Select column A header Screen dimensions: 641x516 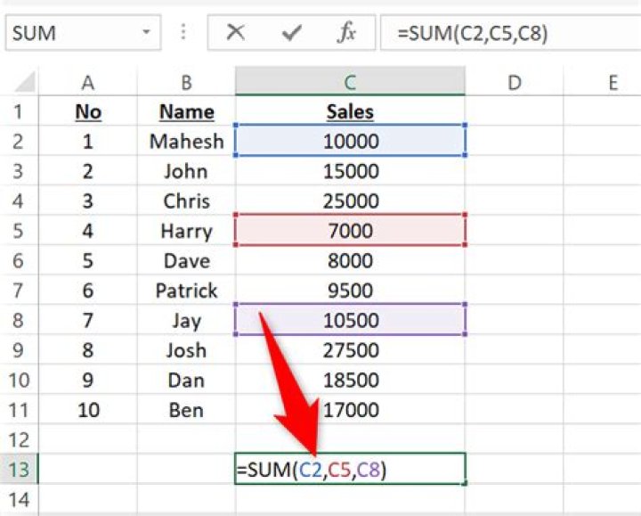pos(88,83)
